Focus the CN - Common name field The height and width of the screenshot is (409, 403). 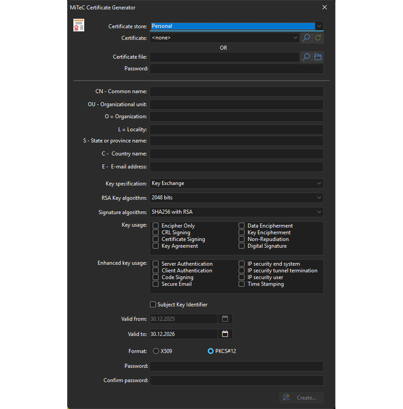(x=237, y=91)
